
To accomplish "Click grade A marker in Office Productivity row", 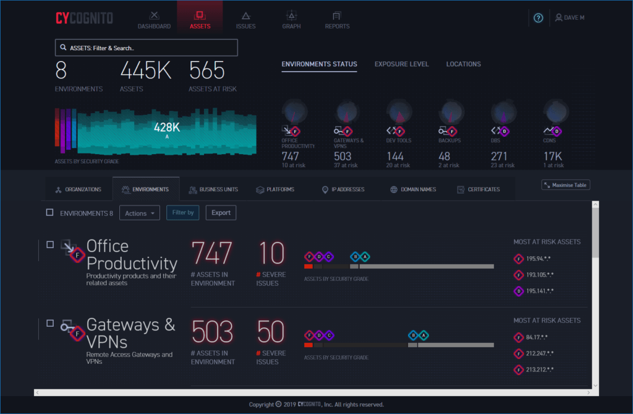I will pos(365,257).
